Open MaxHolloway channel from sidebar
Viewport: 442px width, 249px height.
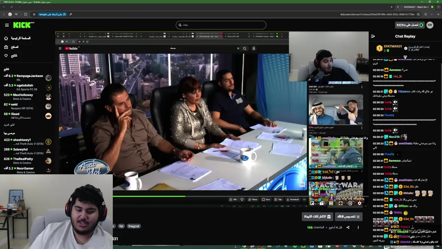tap(28, 97)
